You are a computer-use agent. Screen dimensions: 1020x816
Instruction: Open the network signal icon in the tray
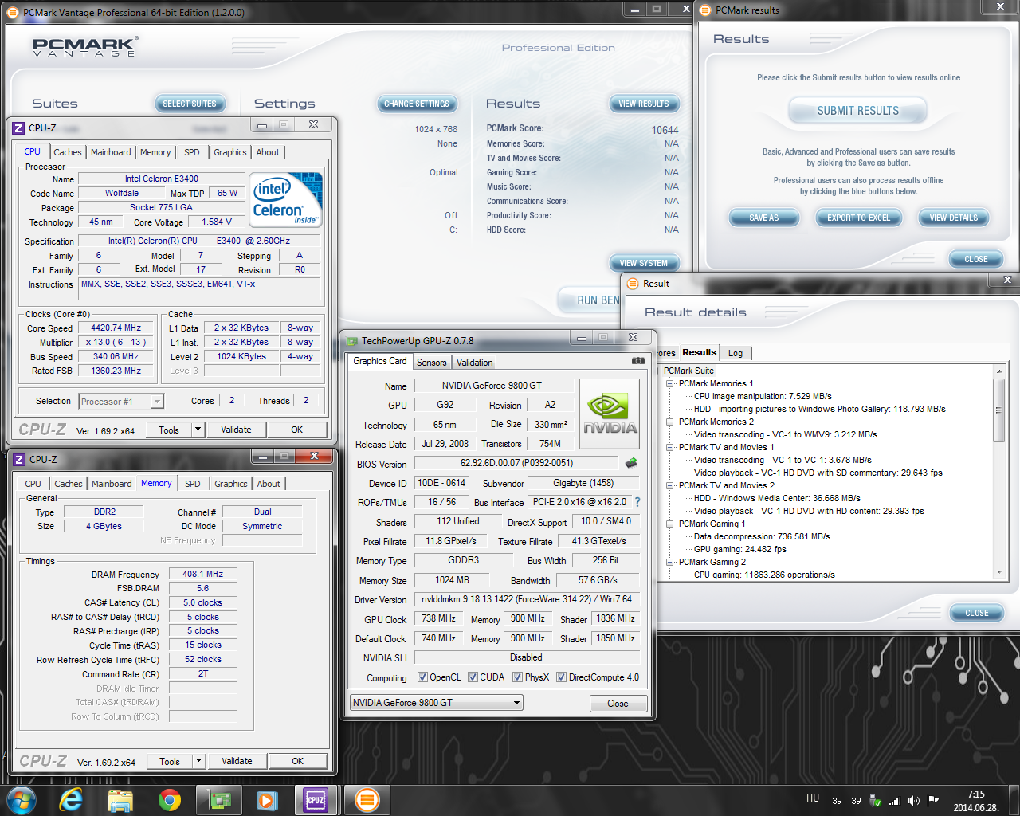pyautogui.click(x=894, y=801)
